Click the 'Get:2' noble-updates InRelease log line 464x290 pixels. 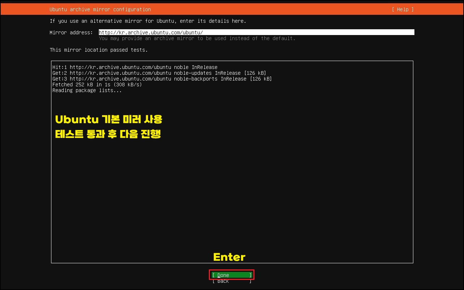click(159, 73)
